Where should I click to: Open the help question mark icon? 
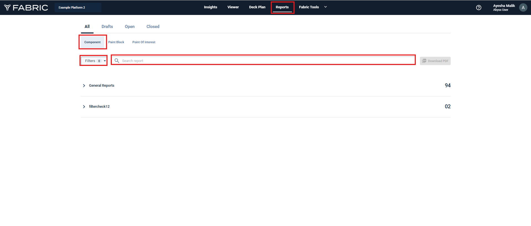click(x=478, y=7)
